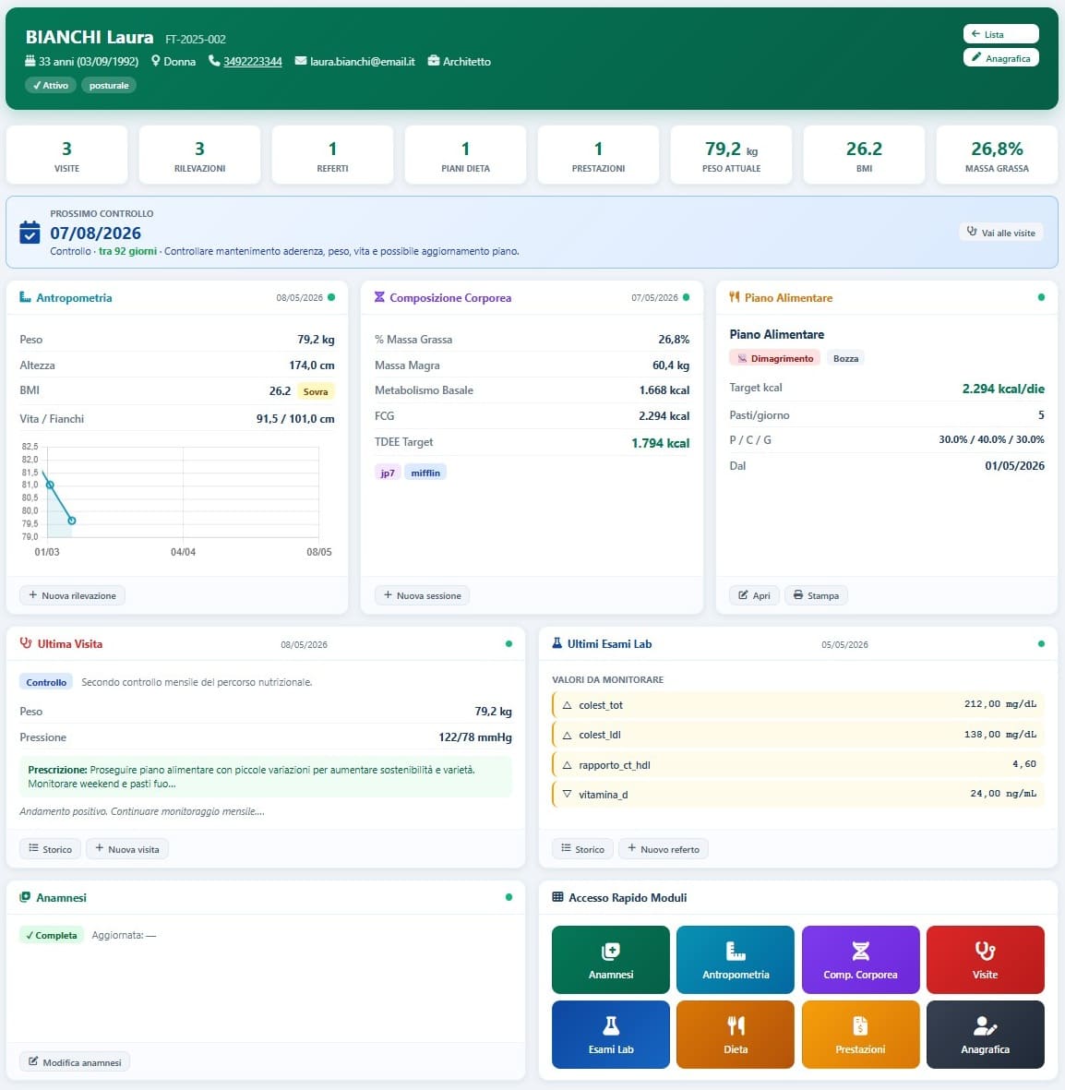Open the Antropometria module tile
Viewport: 1065px width, 1090px height.
coord(735,959)
